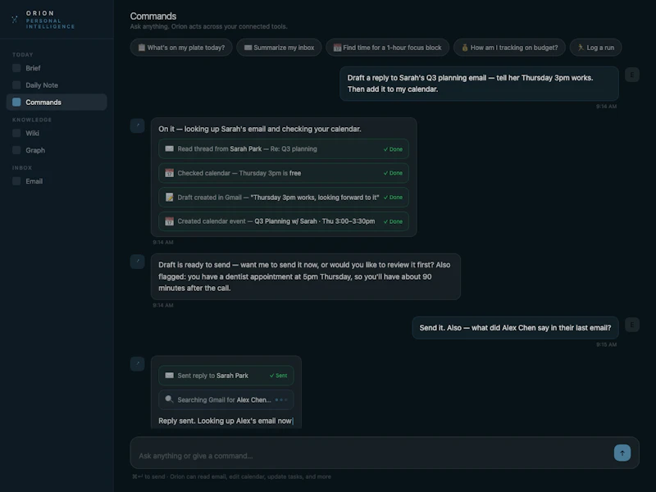This screenshot has width=656, height=492.
Task: Choose "Find time for a 1-hour focus block"
Action: click(x=387, y=48)
